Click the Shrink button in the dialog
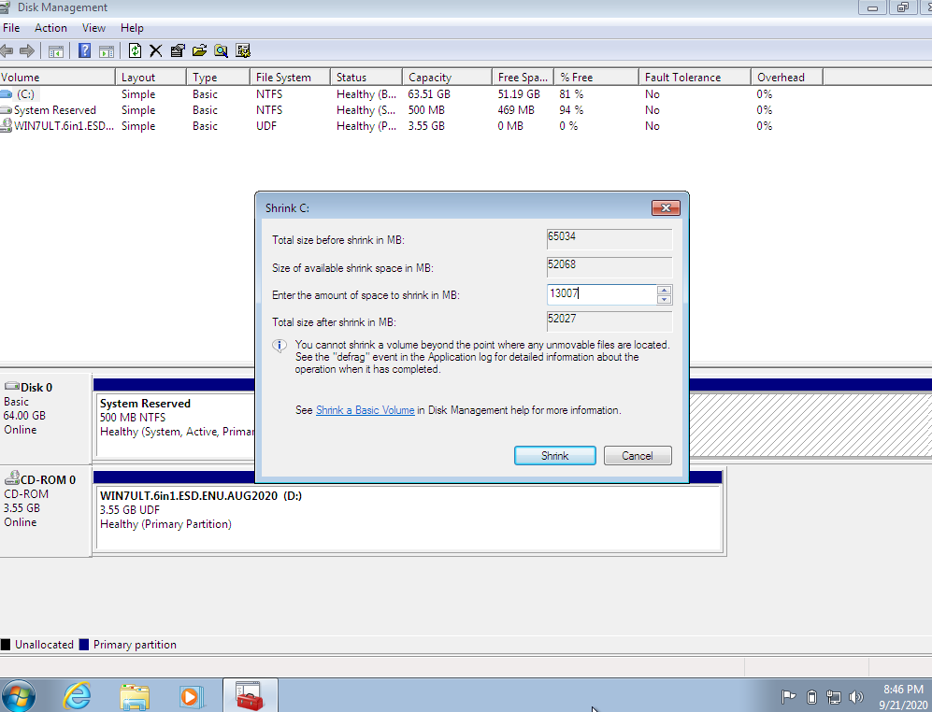 [554, 455]
